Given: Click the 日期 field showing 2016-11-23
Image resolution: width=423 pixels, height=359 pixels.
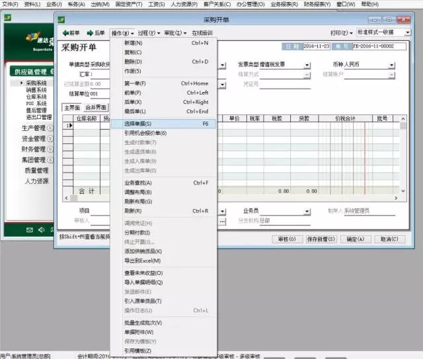Looking at the screenshot, I should (317, 46).
